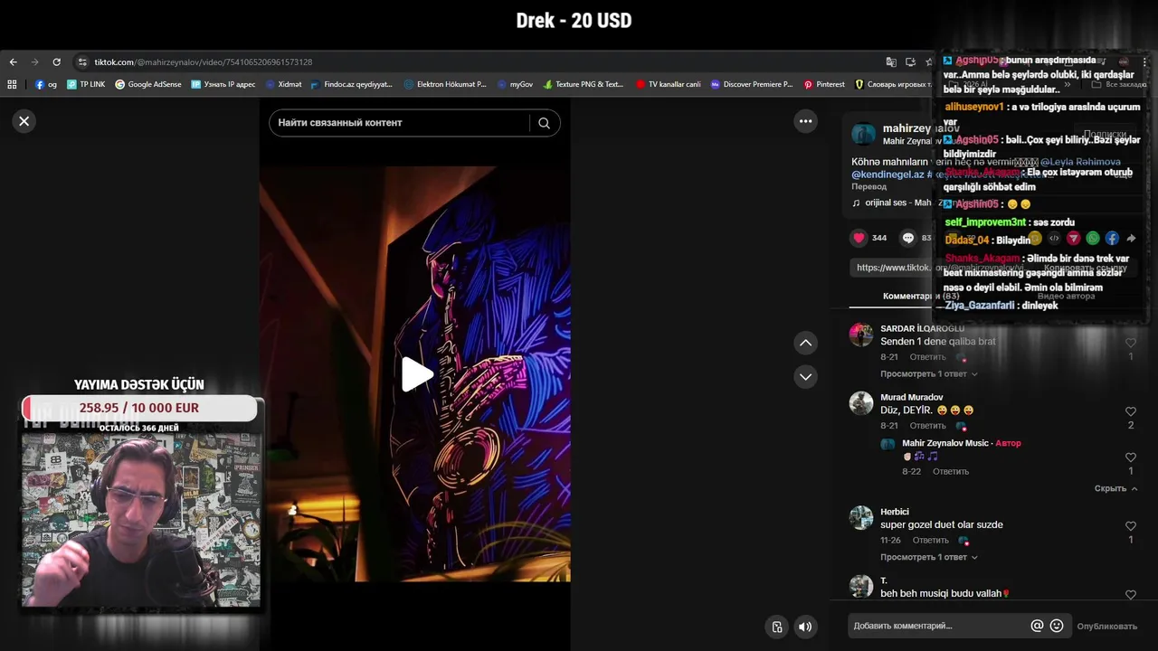Viewport: 1158px width, 651px height.
Task: Go to next video with down arrow
Action: point(805,376)
